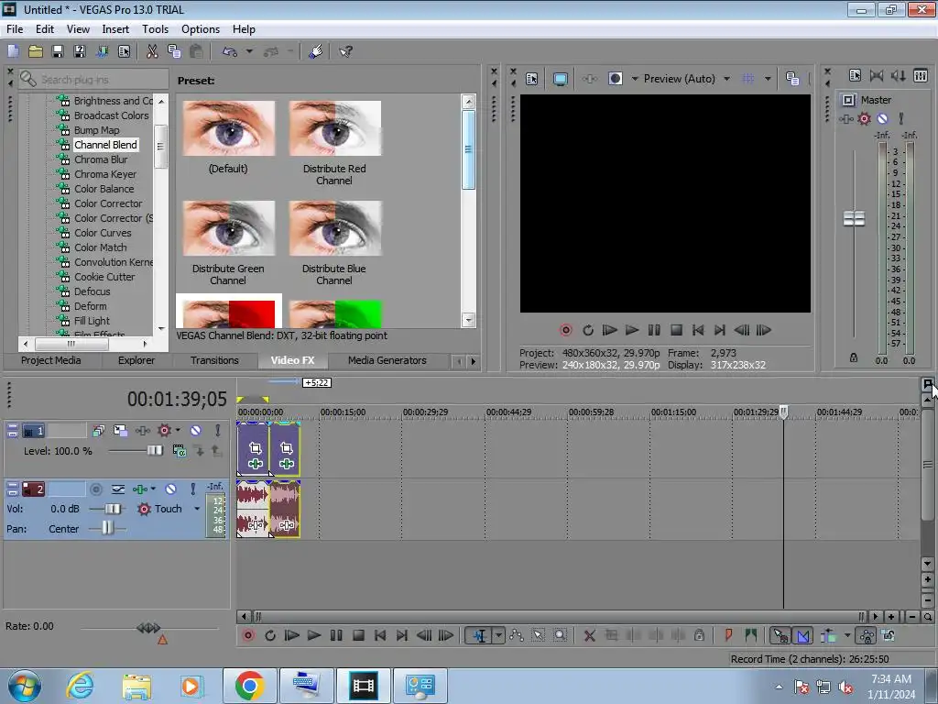Open the overlays grid dropdown arrow
This screenshot has width=938, height=704.
click(768, 79)
